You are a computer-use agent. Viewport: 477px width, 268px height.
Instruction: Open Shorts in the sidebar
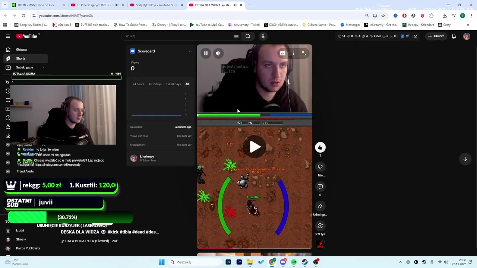point(25,58)
